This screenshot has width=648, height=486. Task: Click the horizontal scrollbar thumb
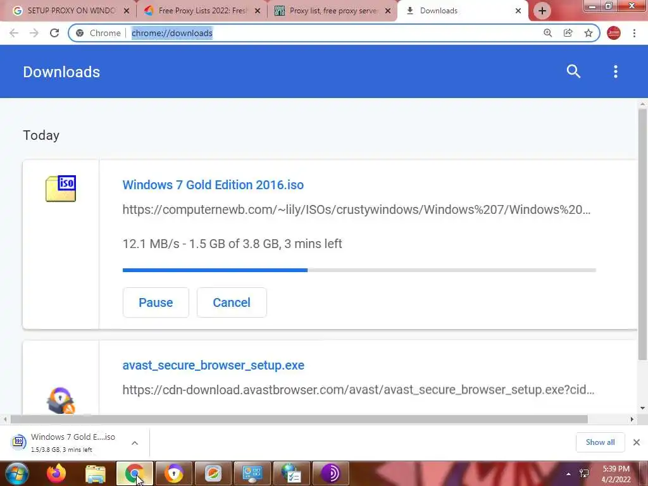(x=299, y=420)
